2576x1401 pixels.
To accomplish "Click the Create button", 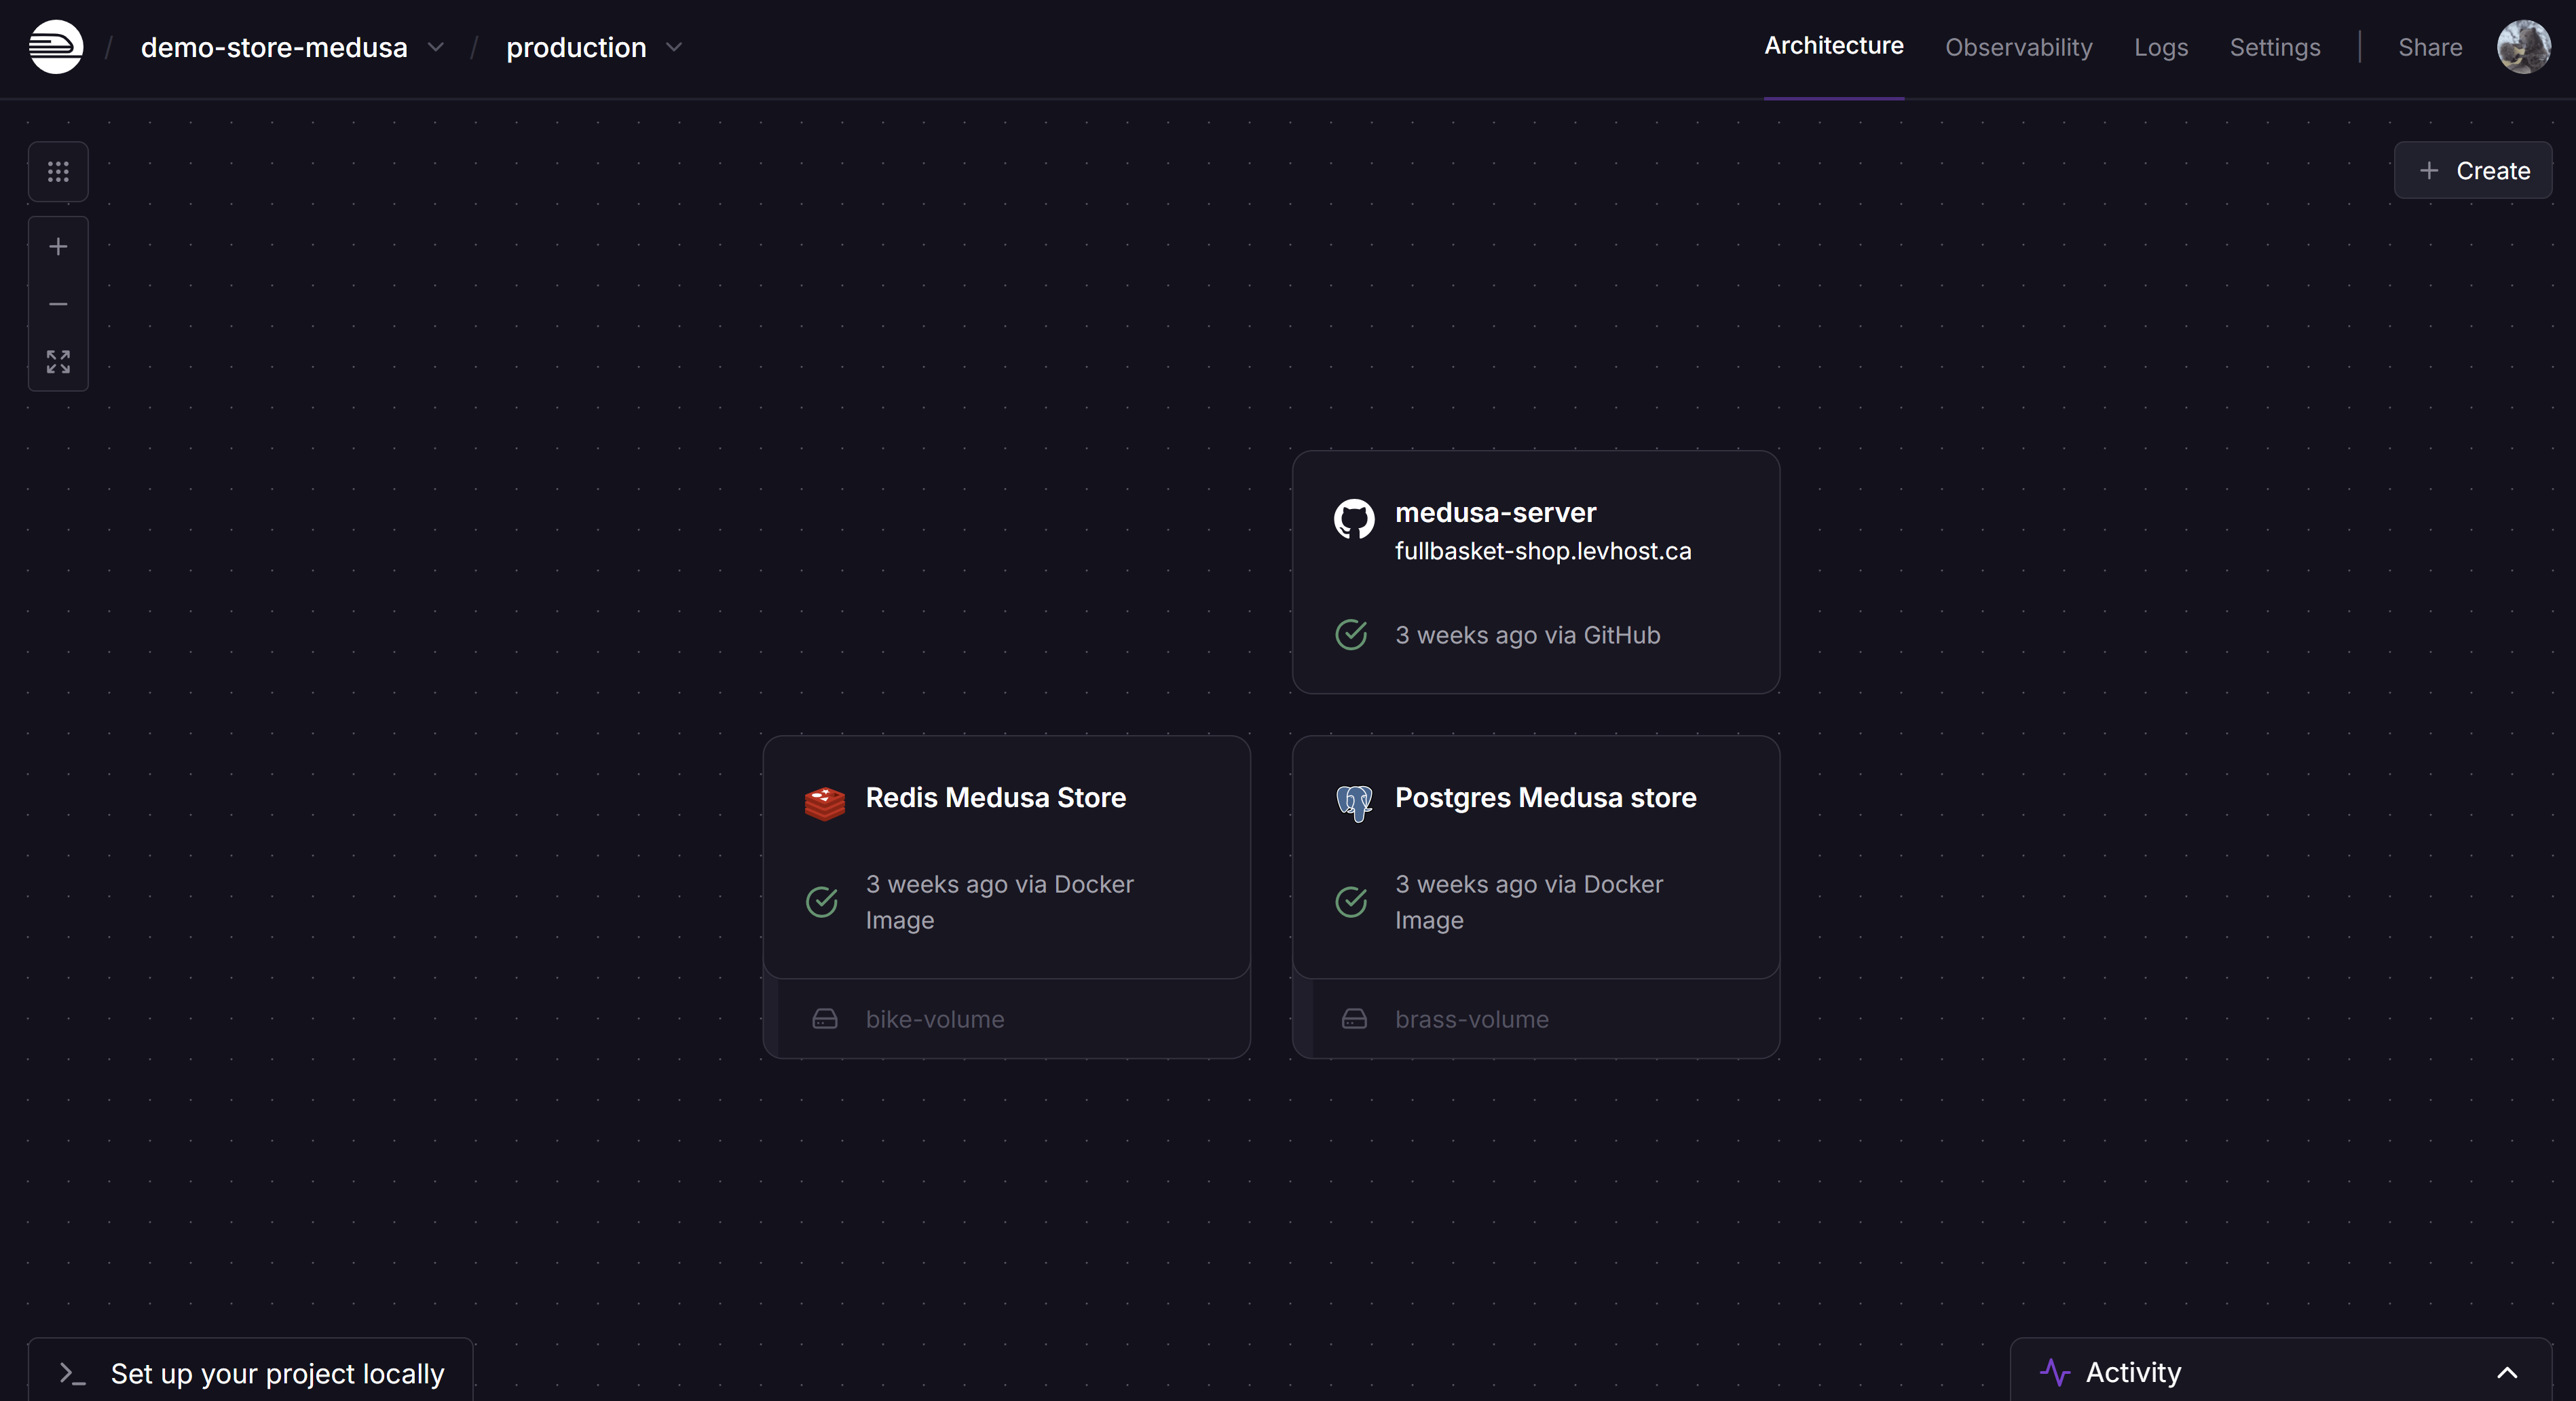I will (2472, 171).
